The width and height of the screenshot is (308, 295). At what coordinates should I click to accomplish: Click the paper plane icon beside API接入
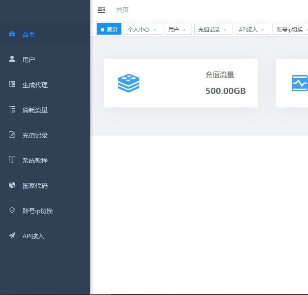12,236
